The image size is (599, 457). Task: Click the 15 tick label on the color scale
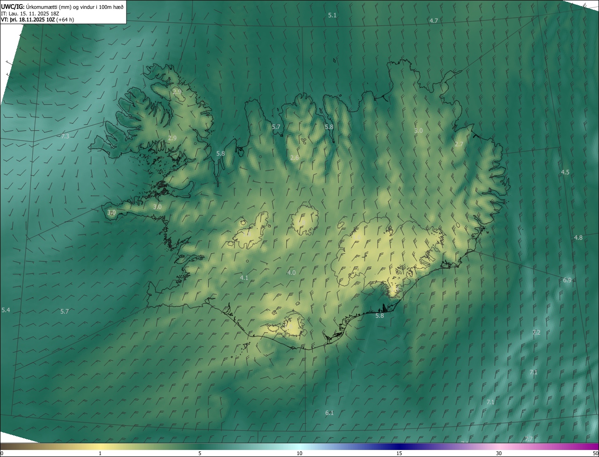pyautogui.click(x=399, y=453)
